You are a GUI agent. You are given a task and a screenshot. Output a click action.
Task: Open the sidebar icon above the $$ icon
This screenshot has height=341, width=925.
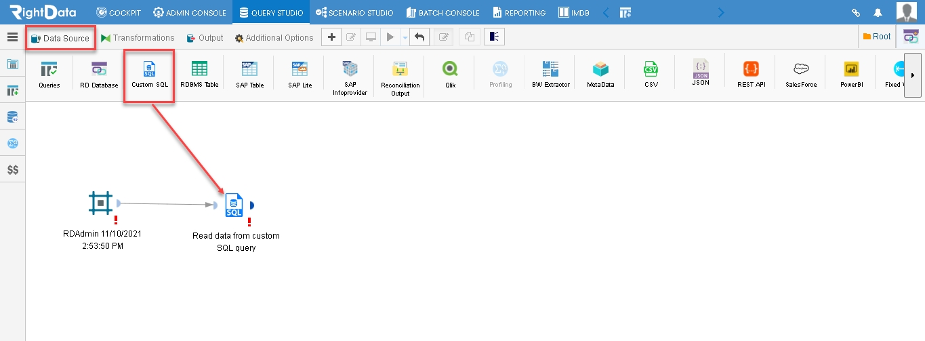[x=13, y=144]
